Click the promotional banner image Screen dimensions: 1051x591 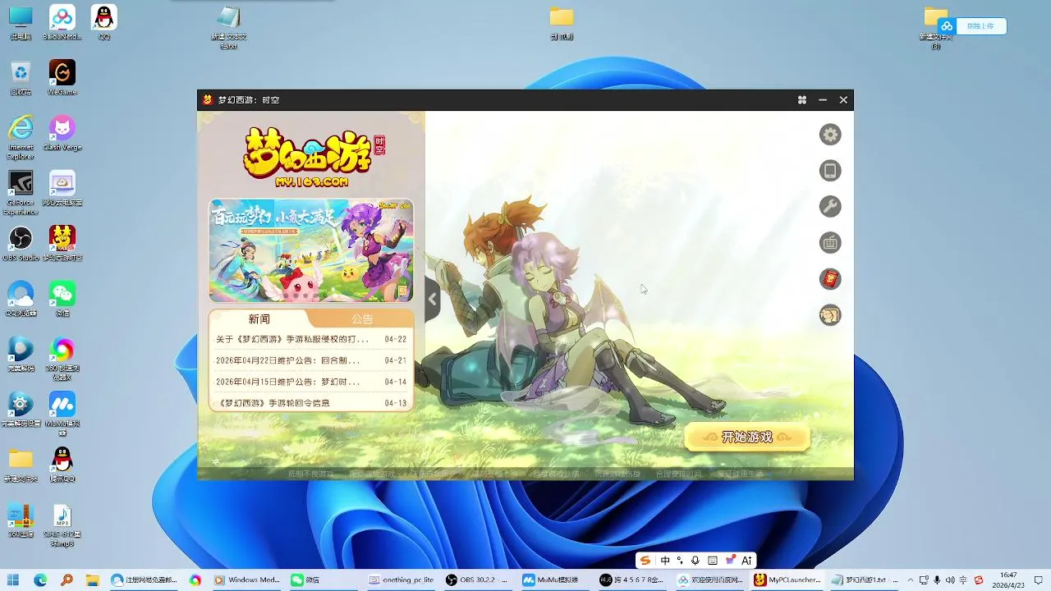(311, 250)
